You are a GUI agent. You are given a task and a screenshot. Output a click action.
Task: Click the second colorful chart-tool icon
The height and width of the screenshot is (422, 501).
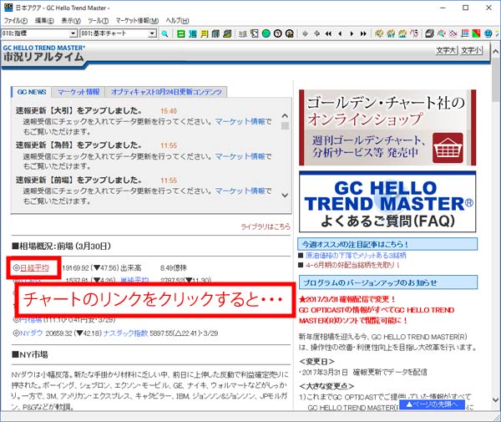tap(391, 33)
